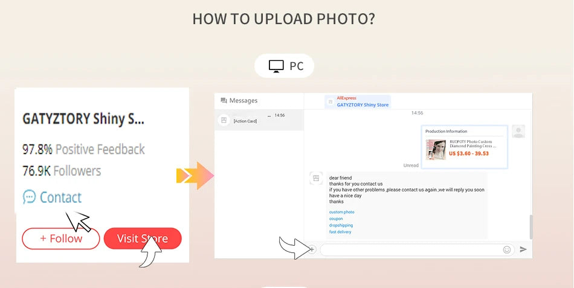Click the 14:56 timestamp in the conversation list
This screenshot has width=574, height=288.
pos(280,115)
